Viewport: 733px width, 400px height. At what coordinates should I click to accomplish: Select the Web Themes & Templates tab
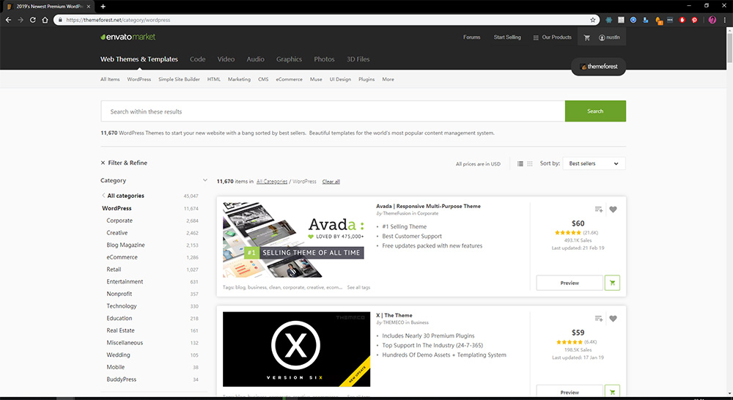pos(139,59)
